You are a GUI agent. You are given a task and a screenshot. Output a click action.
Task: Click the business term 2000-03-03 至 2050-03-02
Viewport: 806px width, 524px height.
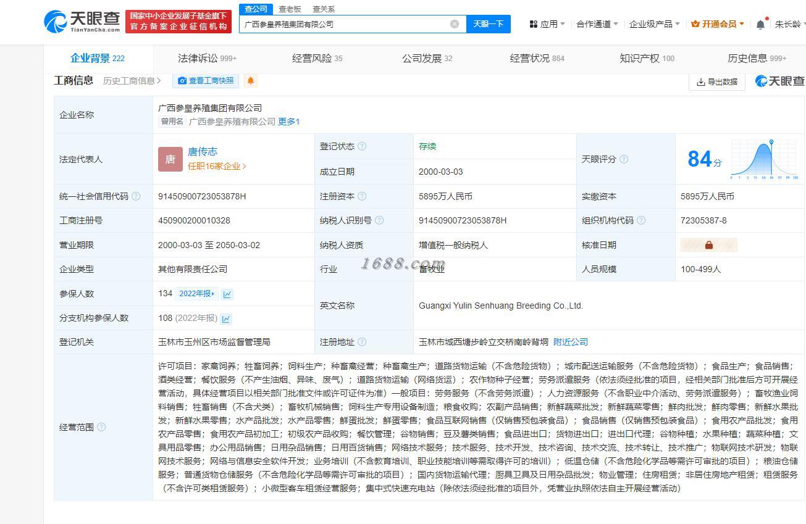click(x=209, y=245)
